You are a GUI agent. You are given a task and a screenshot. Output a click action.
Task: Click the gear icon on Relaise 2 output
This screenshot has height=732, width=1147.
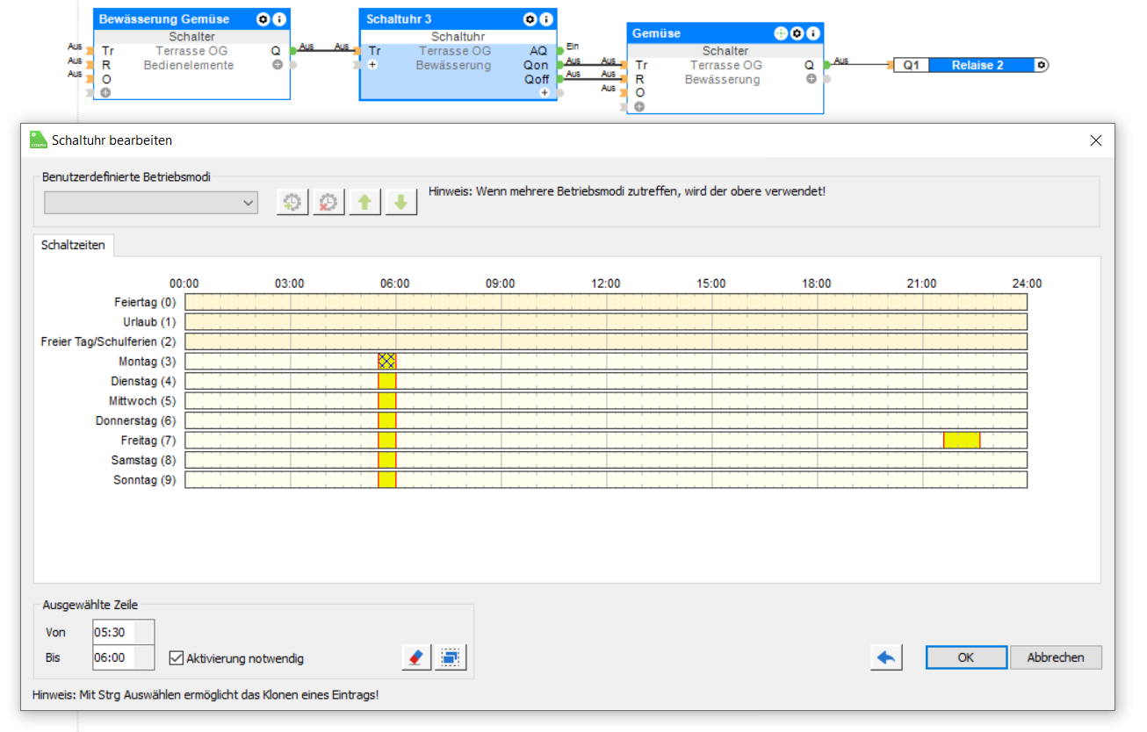tap(1041, 65)
